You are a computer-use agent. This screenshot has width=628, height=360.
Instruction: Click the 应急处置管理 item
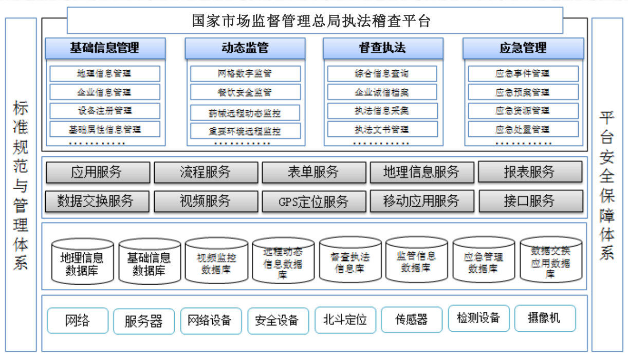tap(523, 129)
